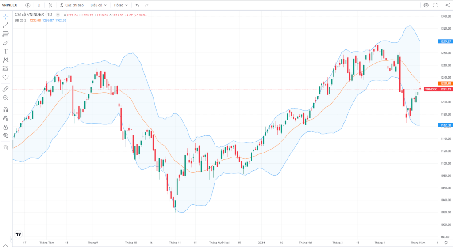
Task: Click the blue 1299.07 price axis label
Action: pos(445,41)
